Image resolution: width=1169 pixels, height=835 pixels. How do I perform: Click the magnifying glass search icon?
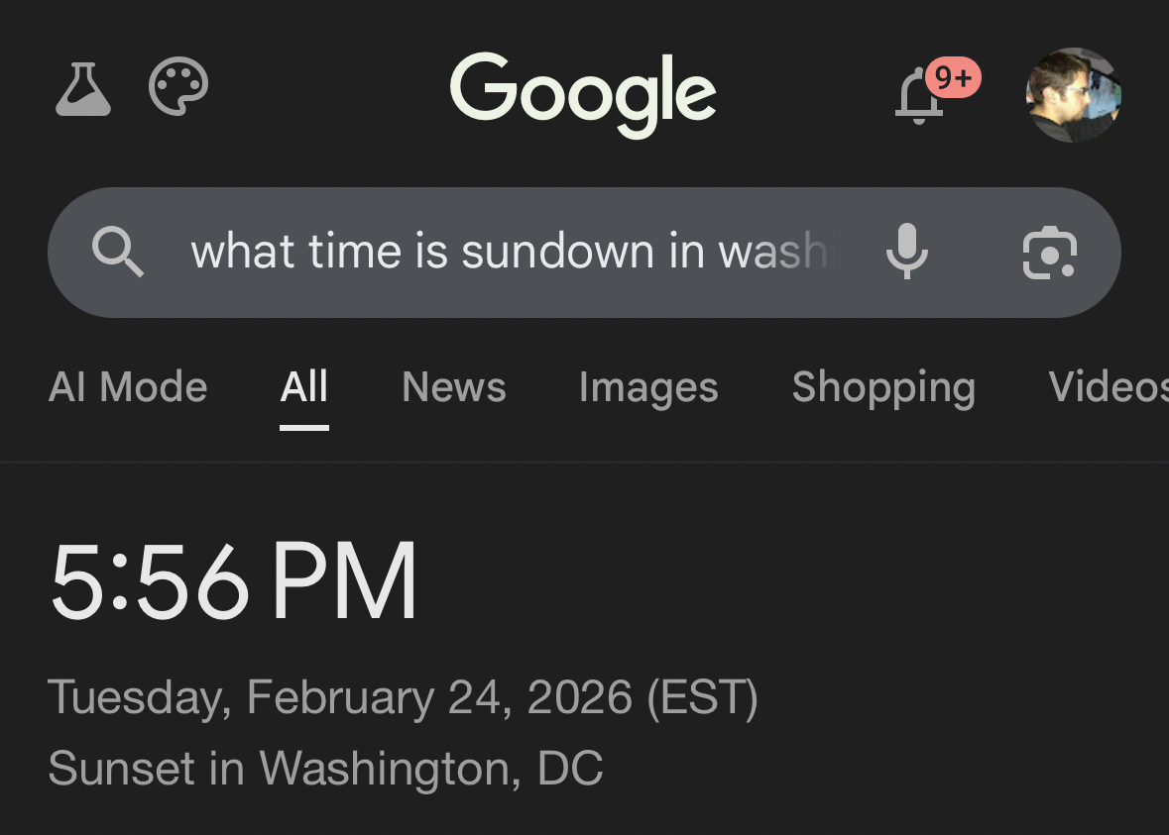pyautogui.click(x=118, y=252)
